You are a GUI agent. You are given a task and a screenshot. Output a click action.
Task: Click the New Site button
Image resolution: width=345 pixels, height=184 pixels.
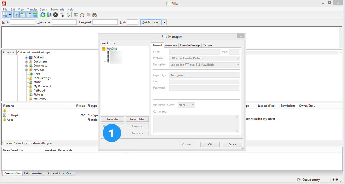point(112,119)
